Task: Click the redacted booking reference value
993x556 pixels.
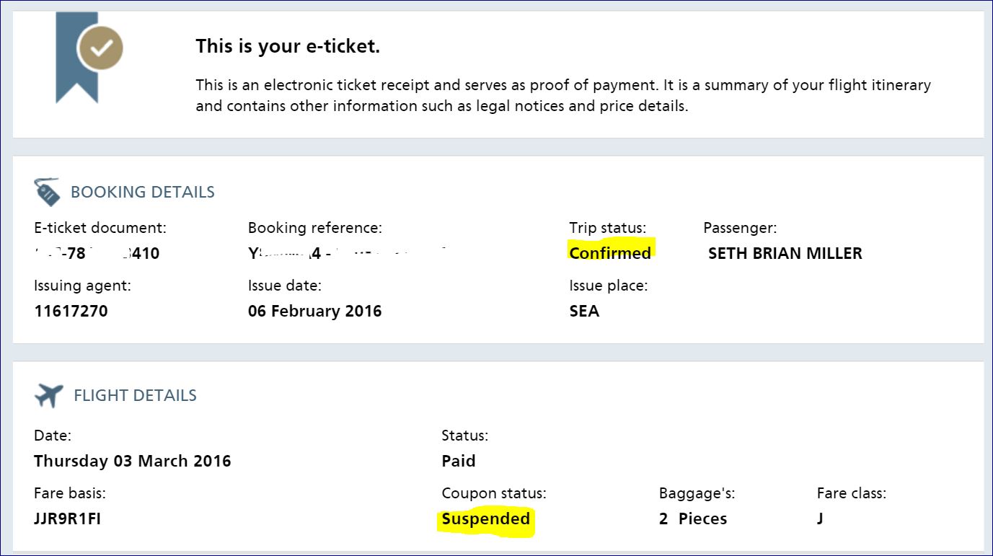Action: pyautogui.click(x=346, y=253)
